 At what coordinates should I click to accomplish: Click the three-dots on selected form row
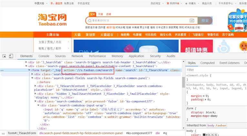pyautogui.click(x=2, y=70)
